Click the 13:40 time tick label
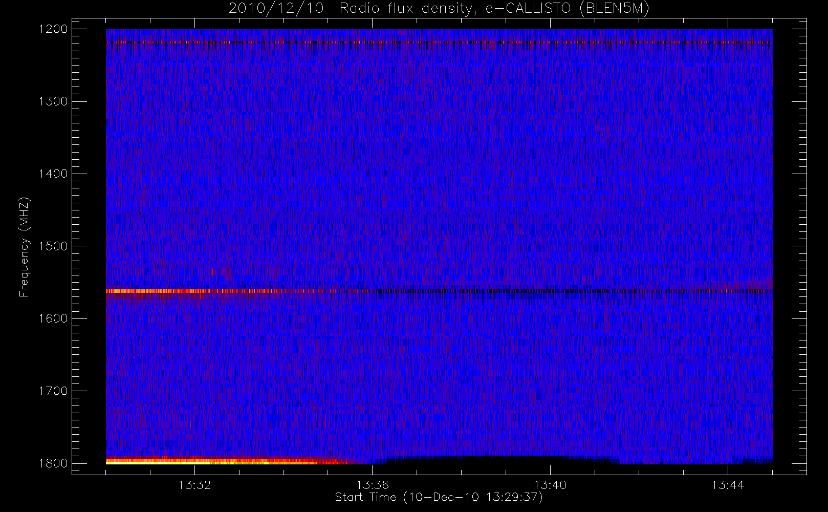Viewport: 828px width, 512px height. point(550,485)
